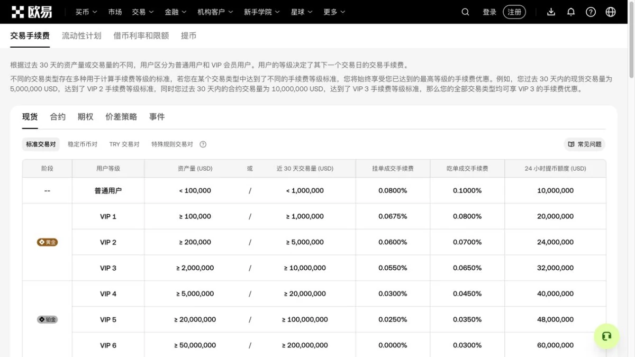The image size is (635, 357).
Task: Expand the 买币 dropdown menu
Action: [86, 12]
